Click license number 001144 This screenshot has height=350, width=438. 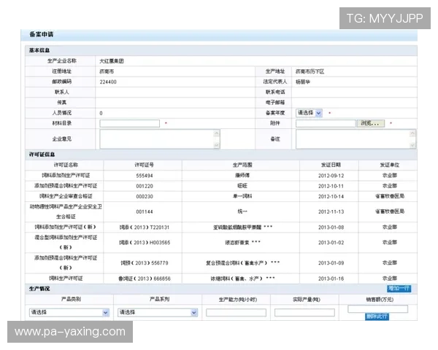145,212
